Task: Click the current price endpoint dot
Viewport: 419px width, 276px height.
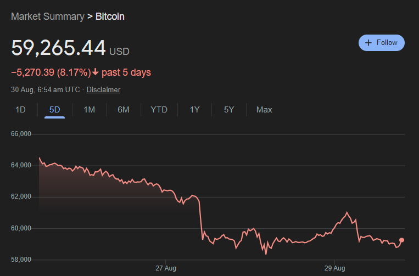Action: point(401,240)
